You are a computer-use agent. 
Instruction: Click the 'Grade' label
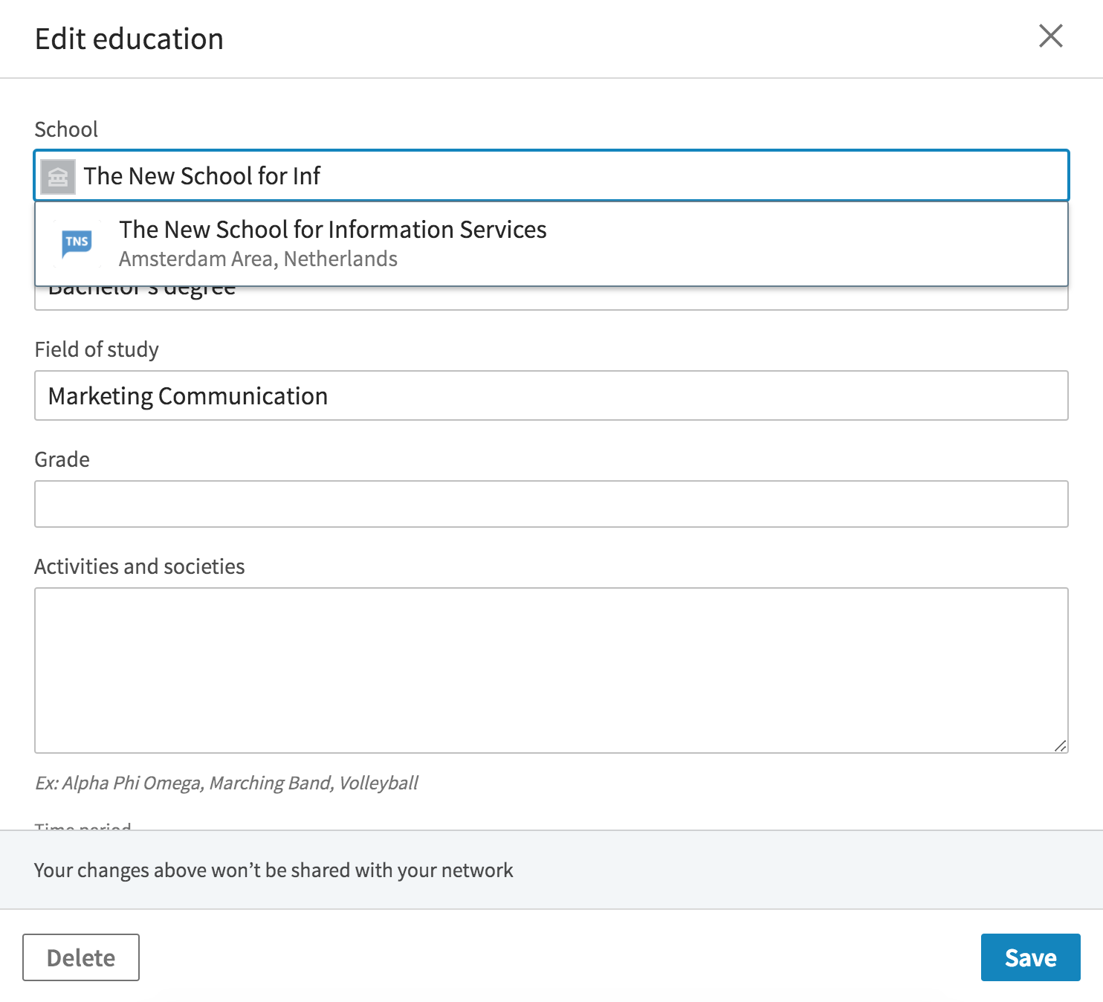coord(62,459)
